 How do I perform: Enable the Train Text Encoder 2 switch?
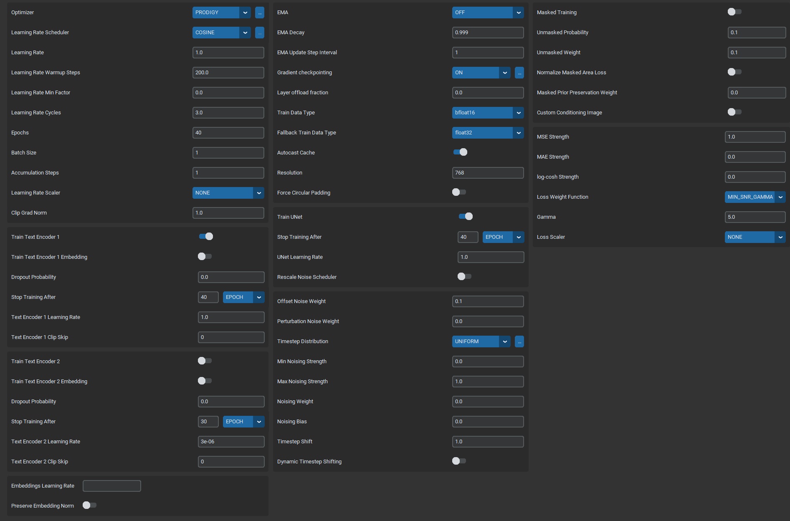pyautogui.click(x=205, y=361)
